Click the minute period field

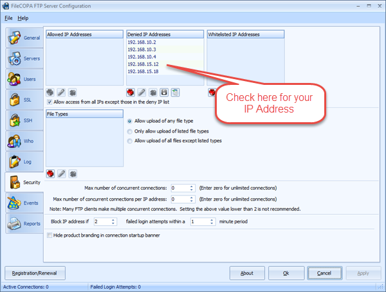203,222
